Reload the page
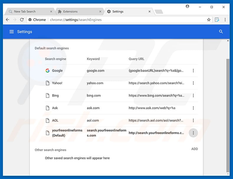The width and height of the screenshot is (233, 179). (x=22, y=19)
